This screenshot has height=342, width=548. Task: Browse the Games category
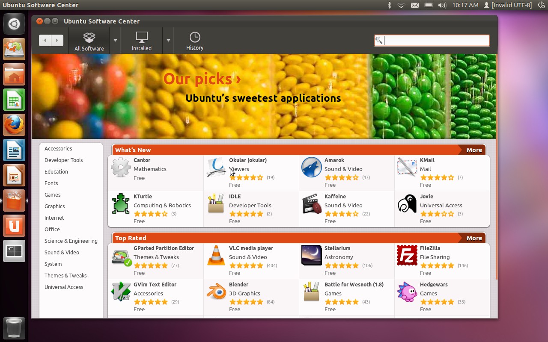pyautogui.click(x=52, y=195)
